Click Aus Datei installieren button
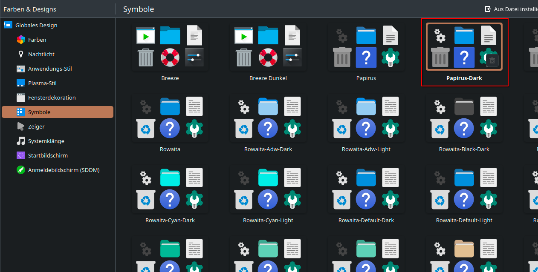The height and width of the screenshot is (272, 538). 512,9
